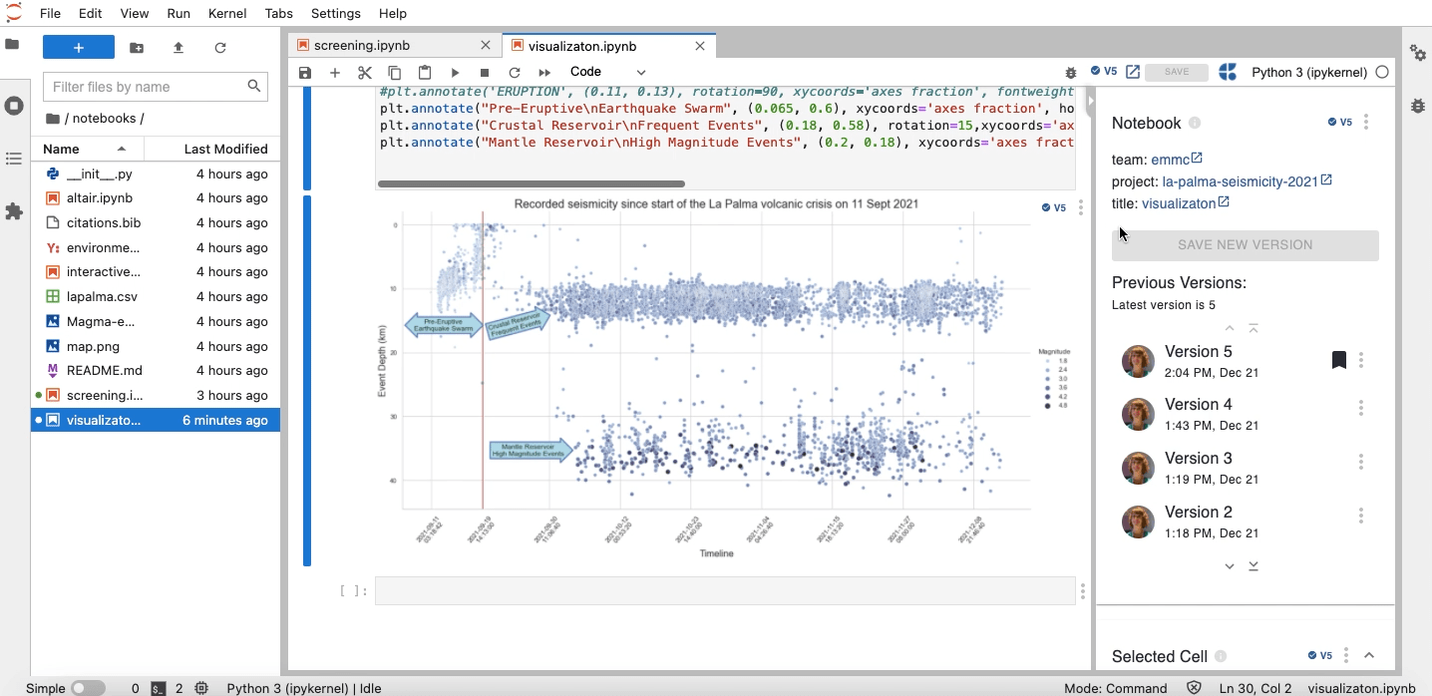Refresh the file browser list

coord(220,48)
